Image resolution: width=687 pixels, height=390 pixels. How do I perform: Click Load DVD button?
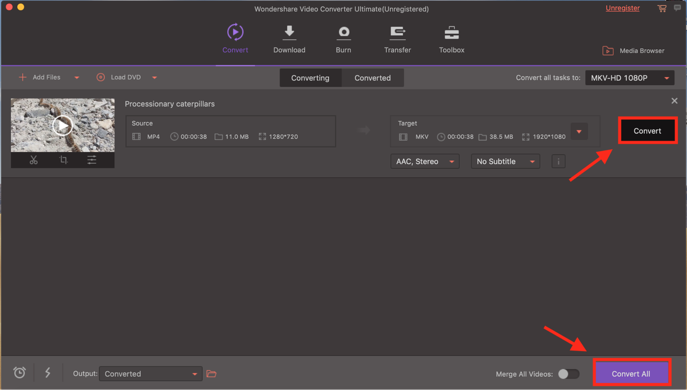pyautogui.click(x=119, y=77)
